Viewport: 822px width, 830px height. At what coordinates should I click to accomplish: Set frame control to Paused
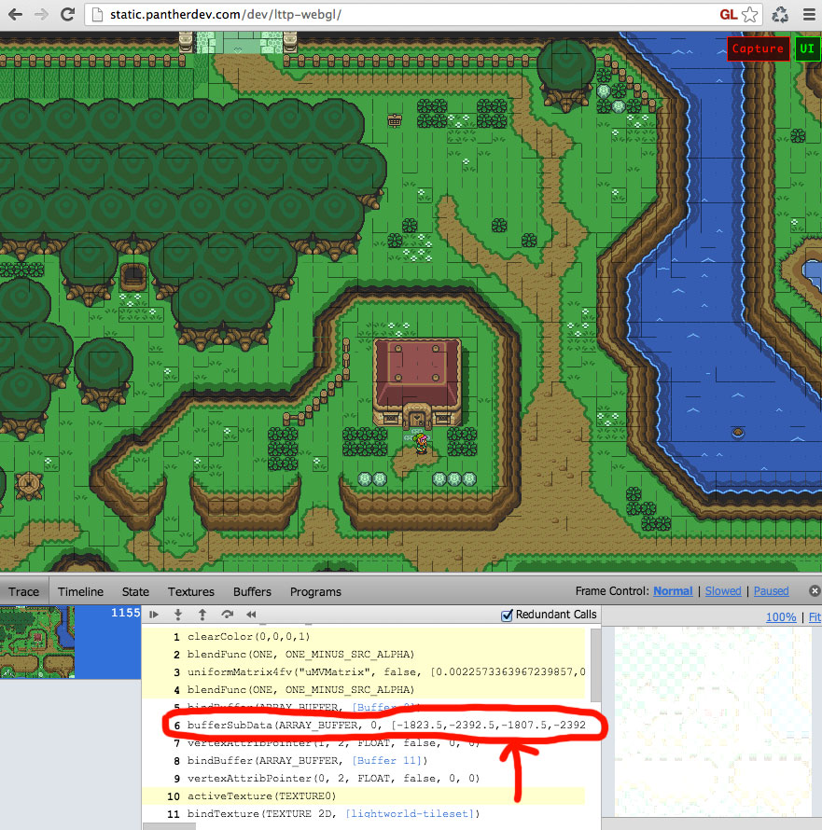772,590
